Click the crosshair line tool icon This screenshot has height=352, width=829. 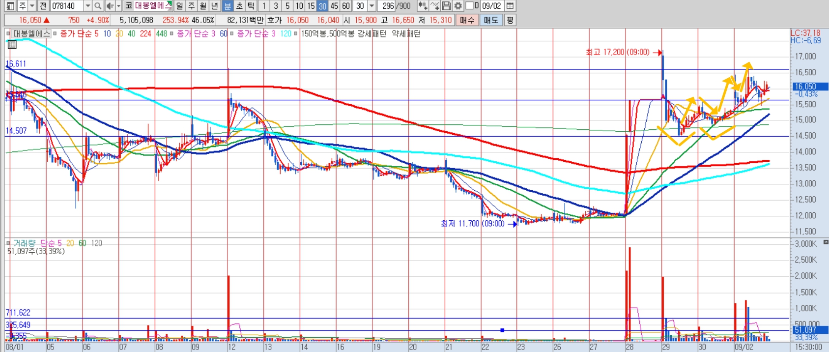coord(435,6)
